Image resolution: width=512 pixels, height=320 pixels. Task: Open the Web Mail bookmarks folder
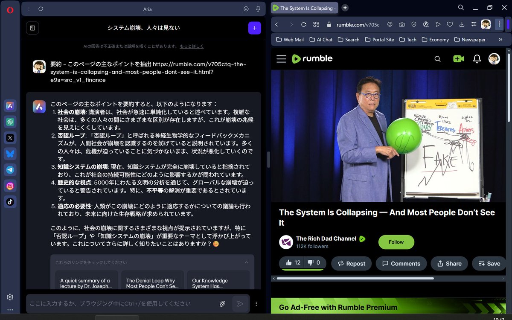290,39
